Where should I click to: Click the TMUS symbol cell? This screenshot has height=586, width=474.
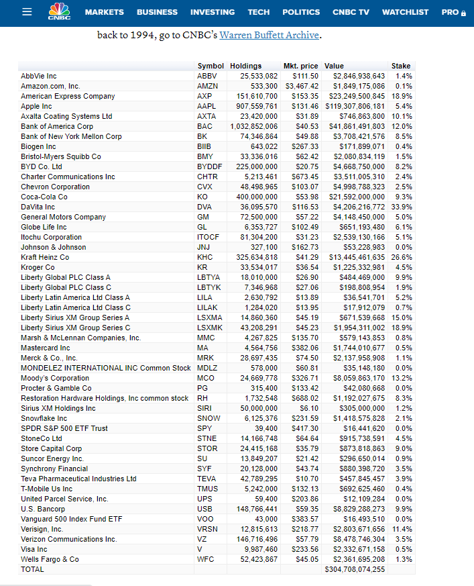tap(208, 489)
